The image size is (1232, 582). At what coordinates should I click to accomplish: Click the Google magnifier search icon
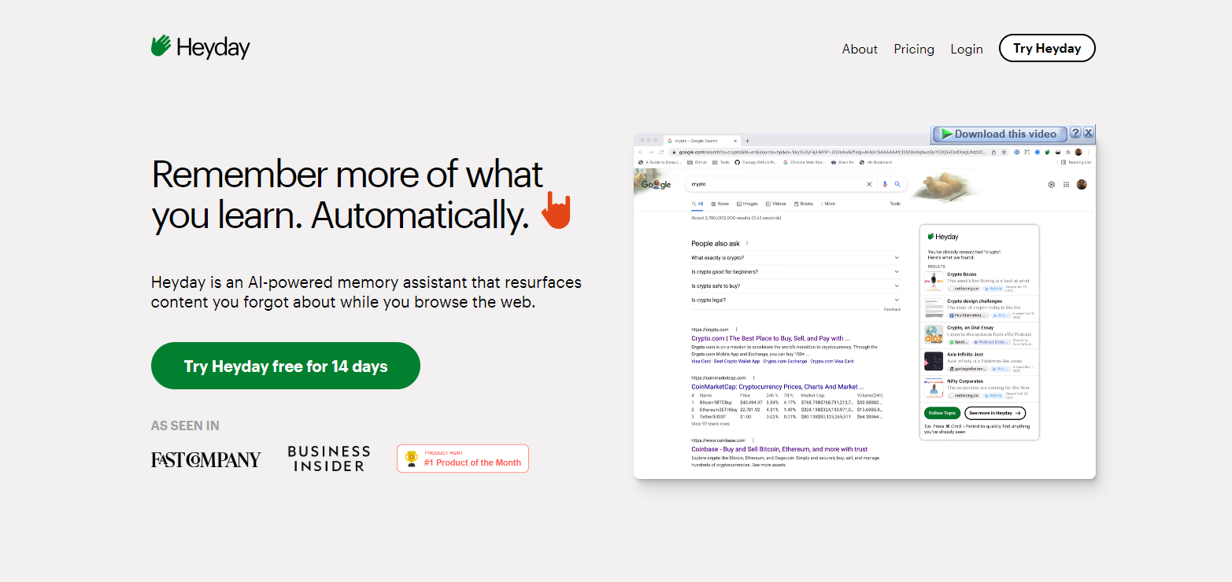coord(897,184)
